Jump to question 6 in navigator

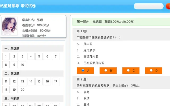click(47, 56)
